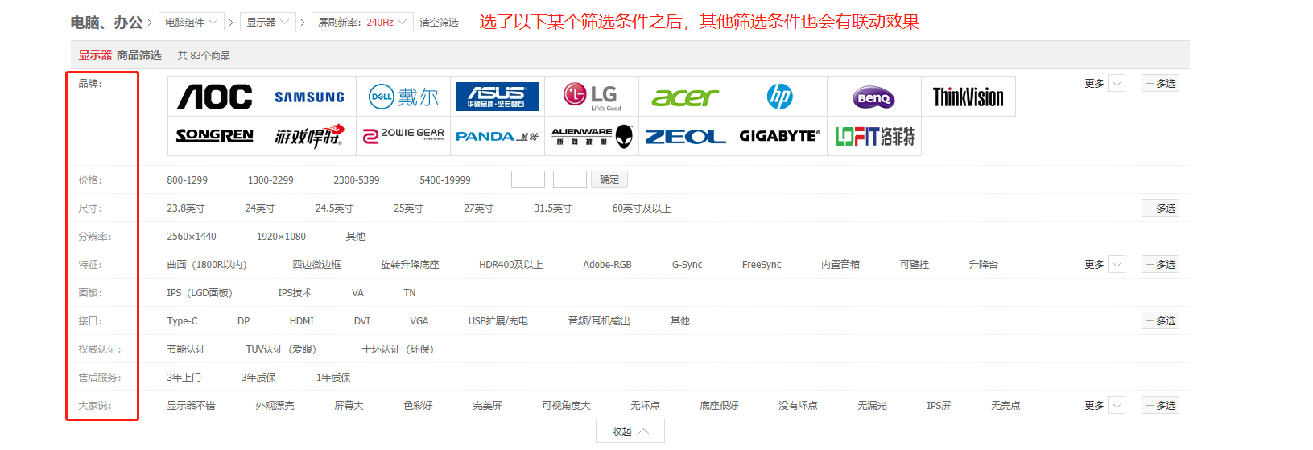Select feature HDR400及以上
The image size is (1313, 450).
(x=511, y=264)
